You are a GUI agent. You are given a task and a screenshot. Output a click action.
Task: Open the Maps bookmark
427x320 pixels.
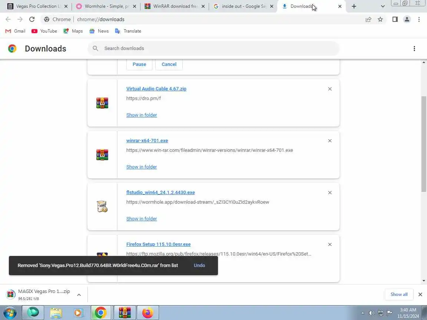(x=73, y=31)
